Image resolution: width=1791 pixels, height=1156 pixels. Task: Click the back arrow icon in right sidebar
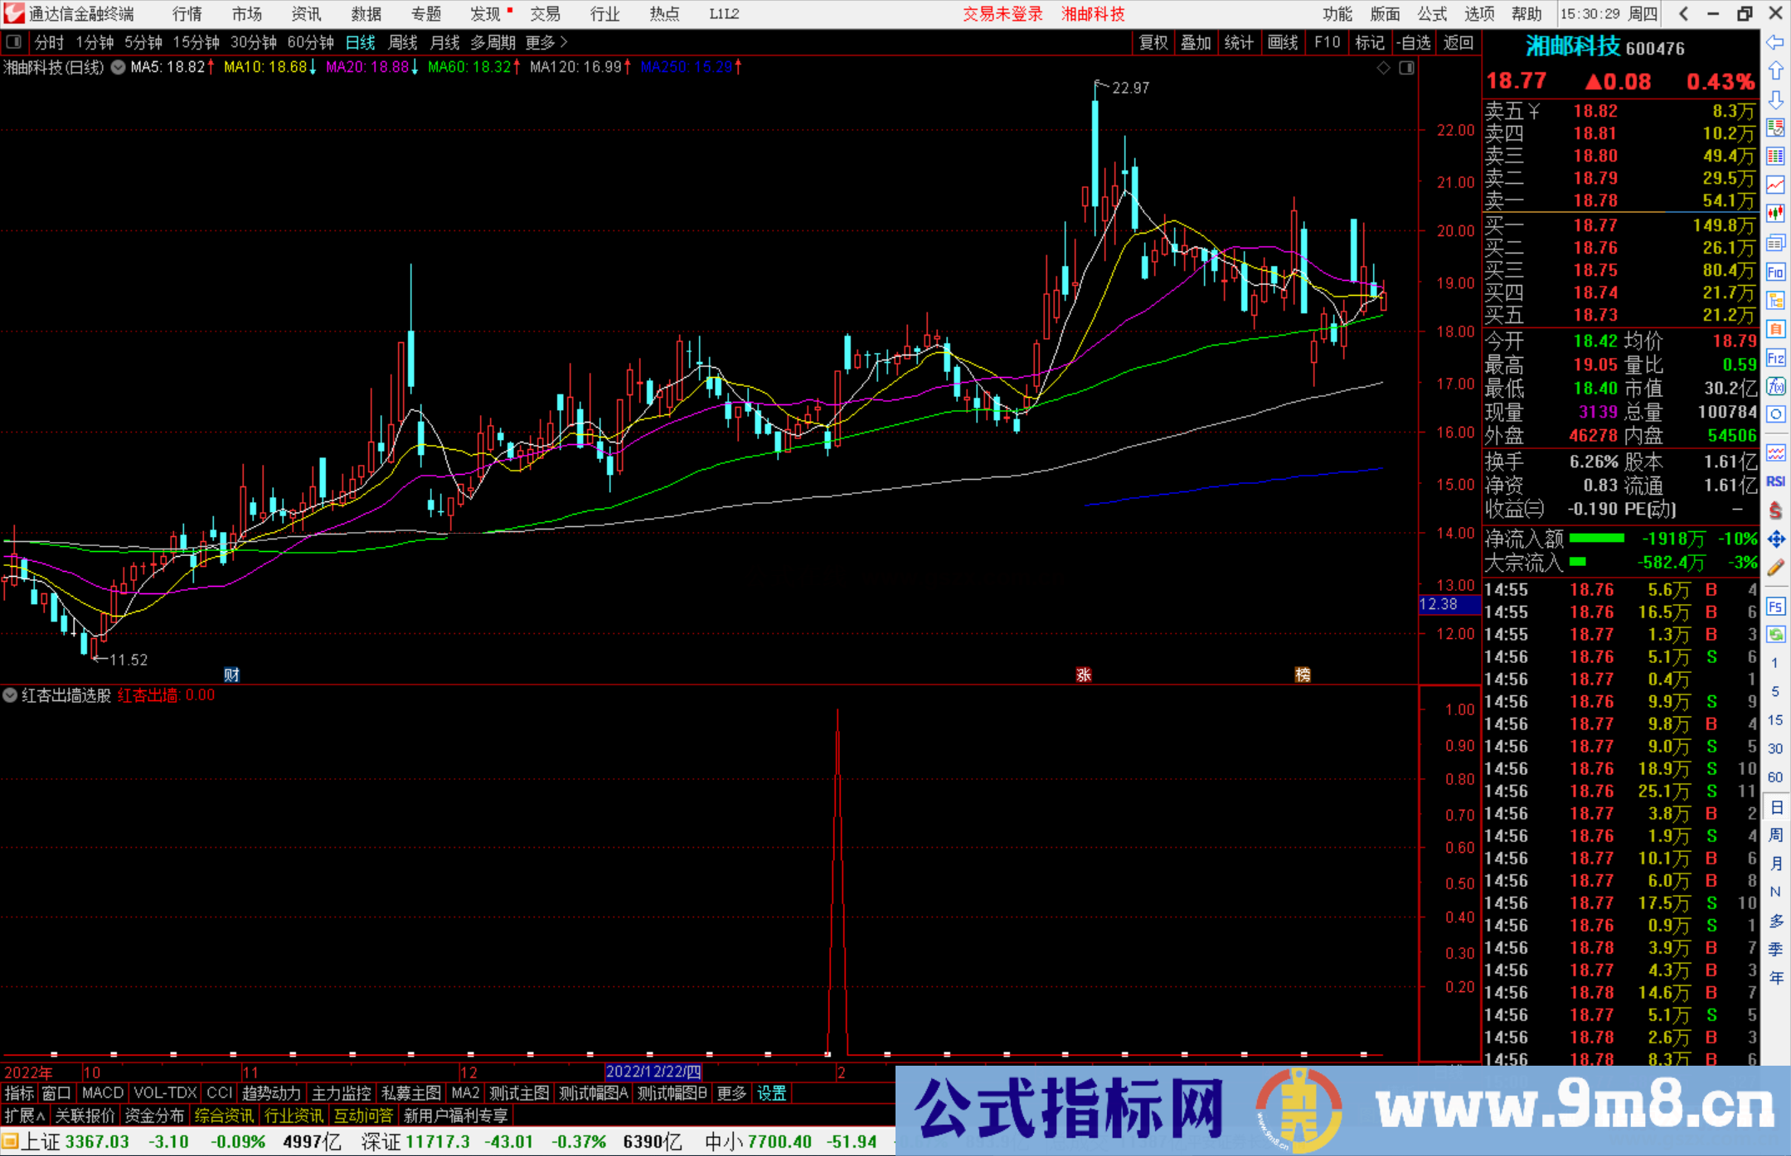pos(1775,42)
